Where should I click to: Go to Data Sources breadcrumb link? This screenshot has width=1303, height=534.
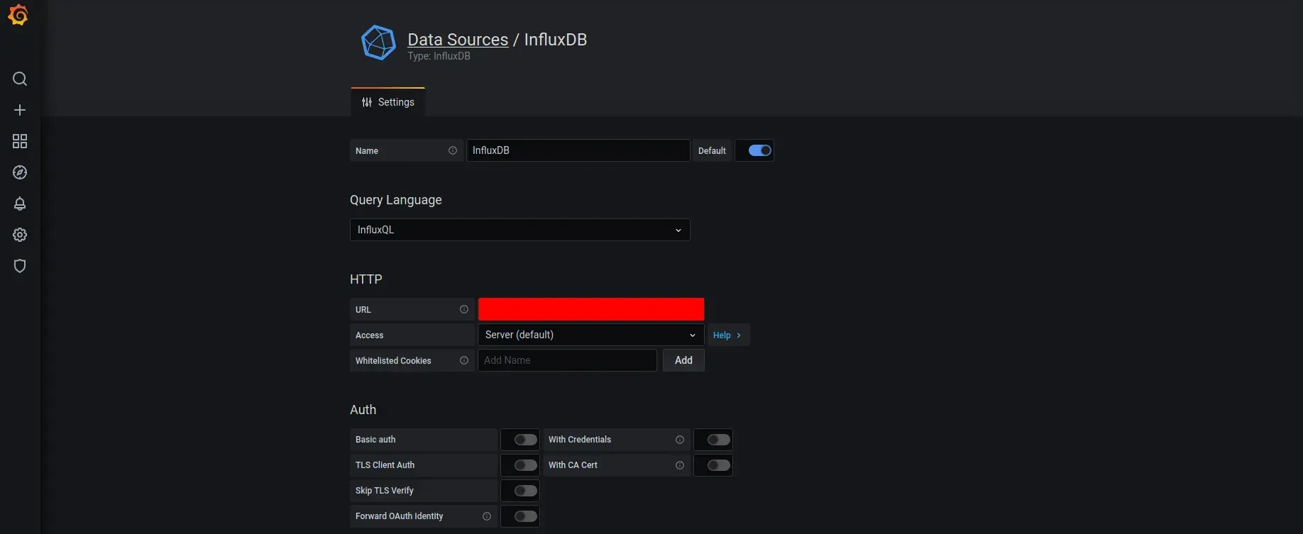click(458, 40)
